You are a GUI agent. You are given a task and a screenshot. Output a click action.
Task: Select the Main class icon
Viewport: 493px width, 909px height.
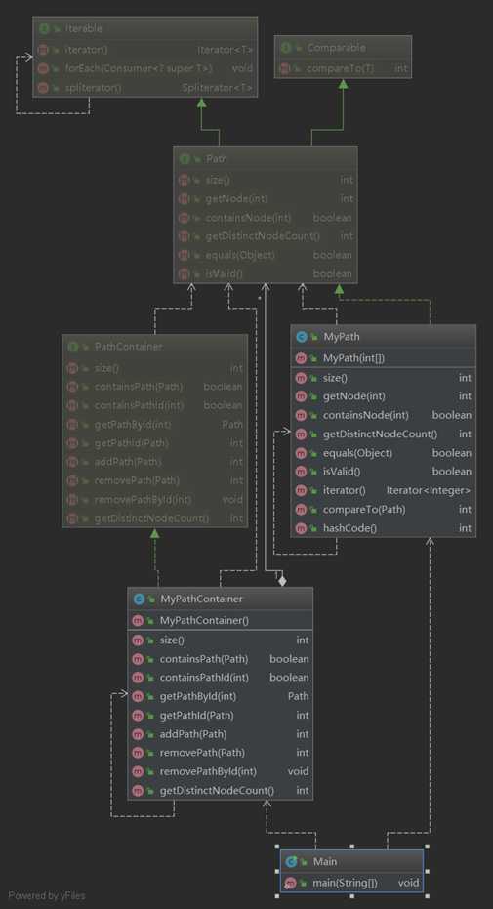291,861
